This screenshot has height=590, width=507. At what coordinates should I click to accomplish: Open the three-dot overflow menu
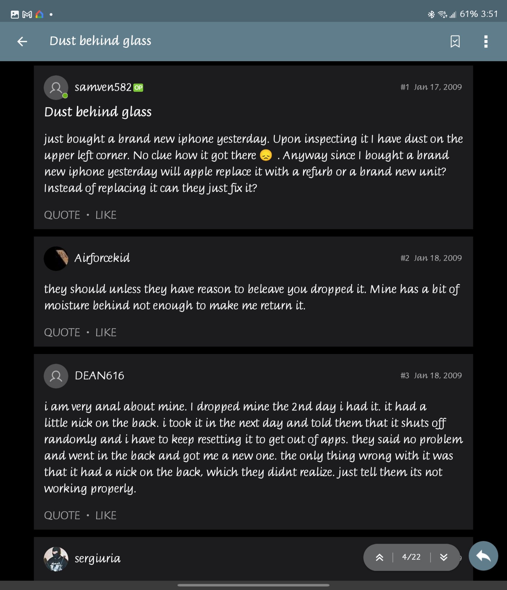(x=486, y=41)
